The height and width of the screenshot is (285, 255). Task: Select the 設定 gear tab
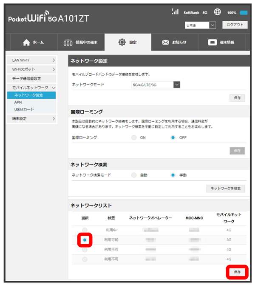(x=128, y=42)
